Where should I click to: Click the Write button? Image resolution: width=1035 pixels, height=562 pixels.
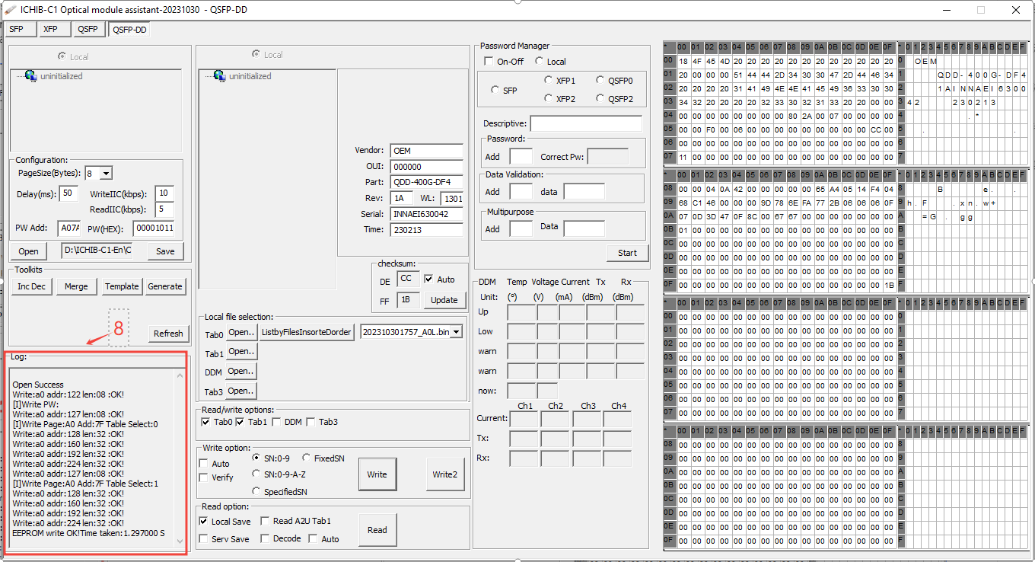377,474
